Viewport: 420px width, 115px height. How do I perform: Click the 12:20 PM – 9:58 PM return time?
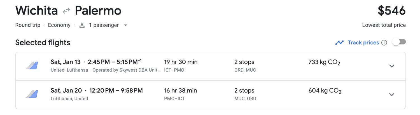(116, 90)
